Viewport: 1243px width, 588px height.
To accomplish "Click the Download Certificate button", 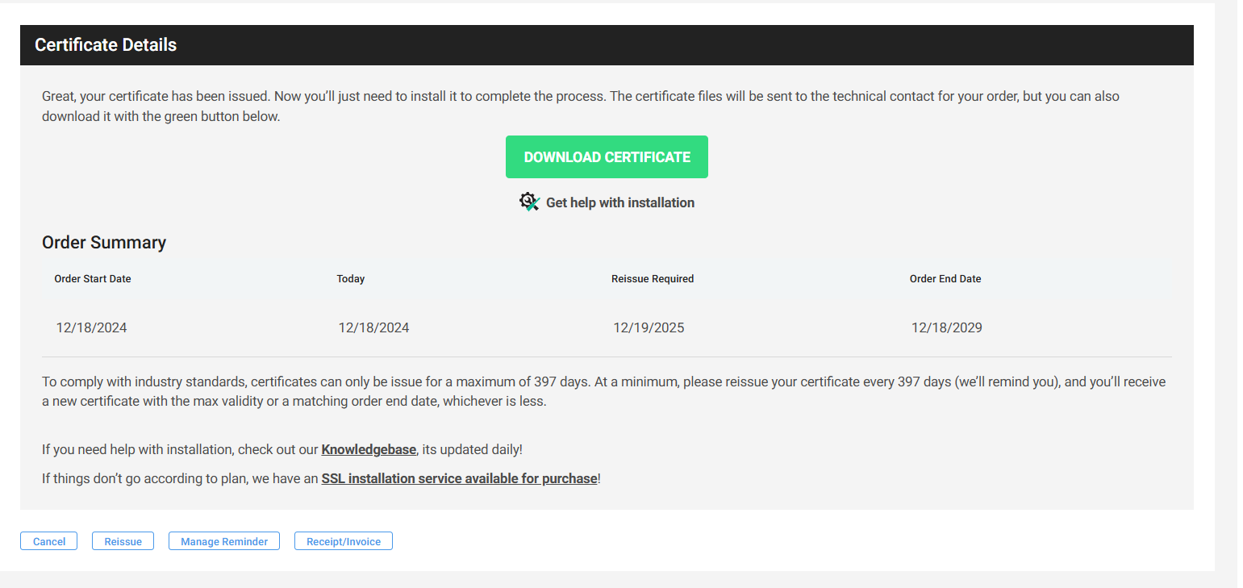I will pos(607,156).
